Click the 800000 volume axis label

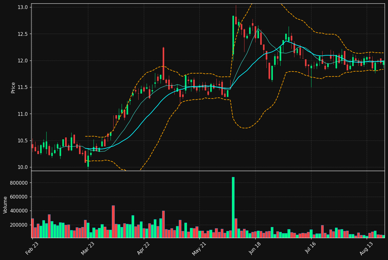click(19, 183)
